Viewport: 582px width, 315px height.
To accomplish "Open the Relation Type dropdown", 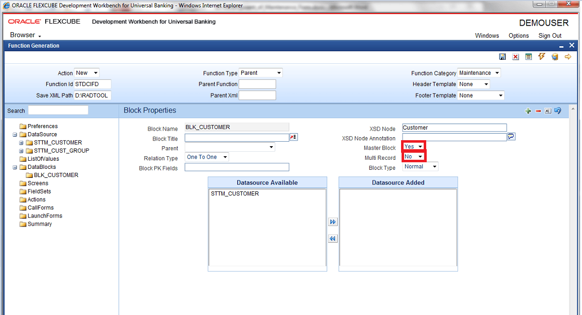I will tap(207, 157).
